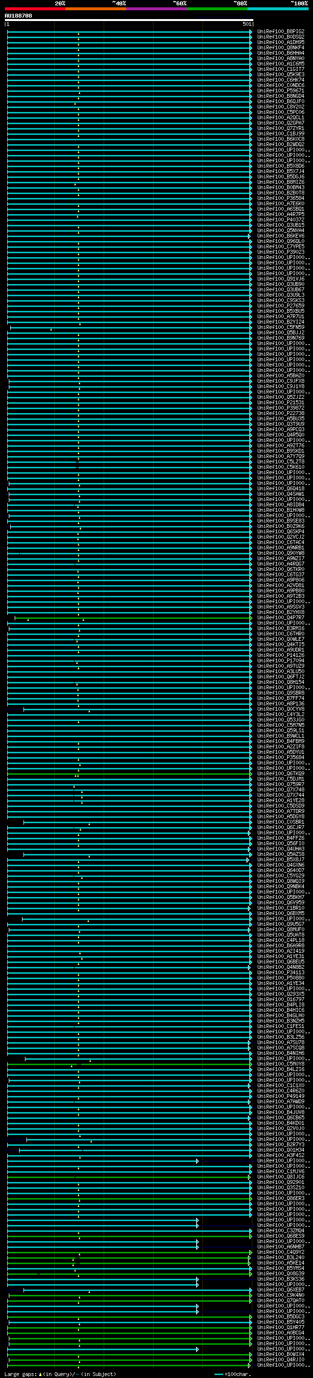Click the yellow gap triangle on UniRef100_Q0CYV8 row
Screen dimensions: 313x1378
click(x=89, y=711)
